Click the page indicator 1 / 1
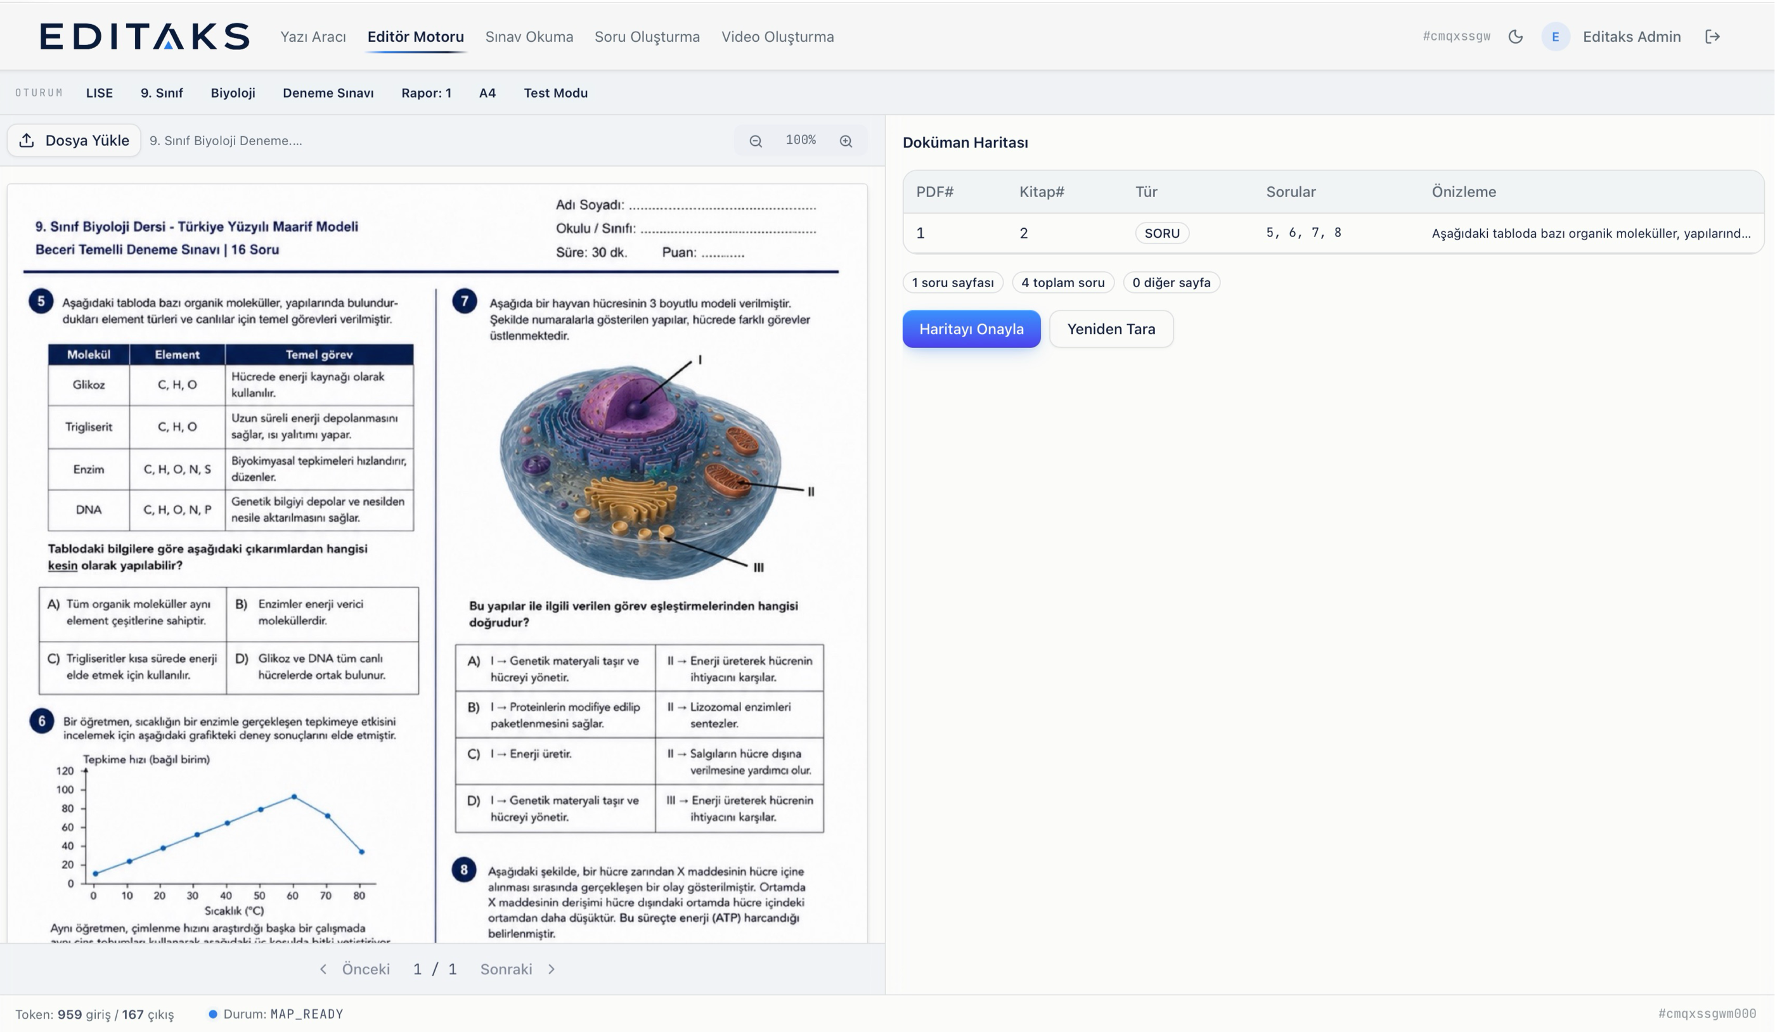Viewport: 1775px width, 1032px height. tap(435, 969)
